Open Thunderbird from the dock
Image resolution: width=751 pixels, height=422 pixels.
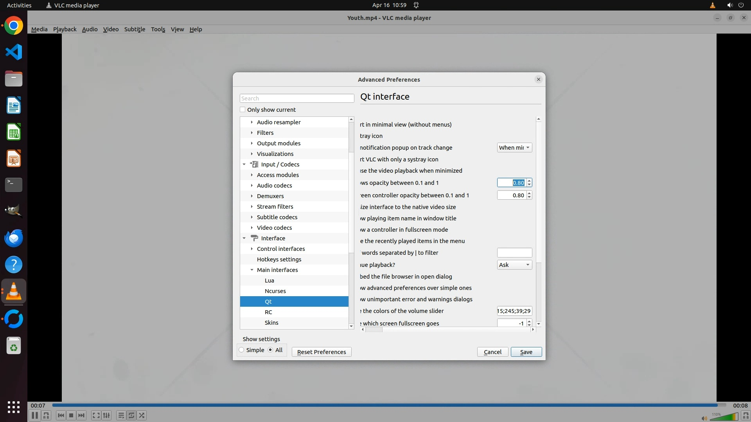[14, 238]
